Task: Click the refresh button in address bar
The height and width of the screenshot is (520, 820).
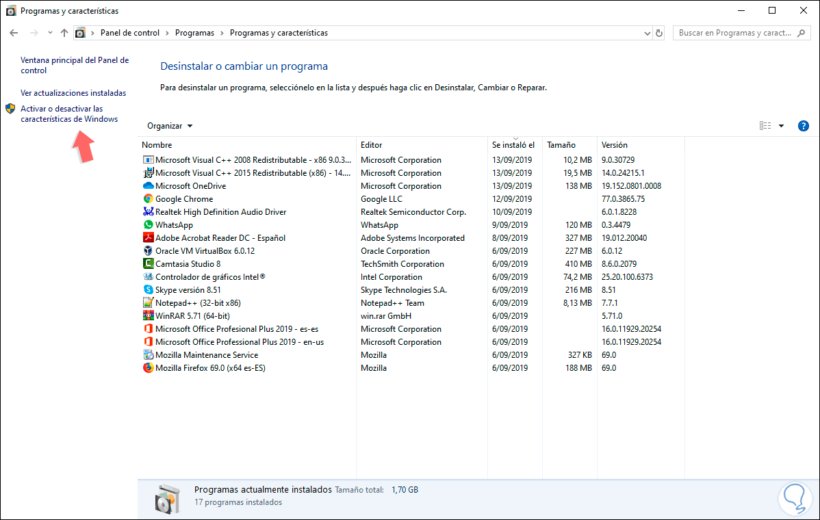Action: (659, 33)
